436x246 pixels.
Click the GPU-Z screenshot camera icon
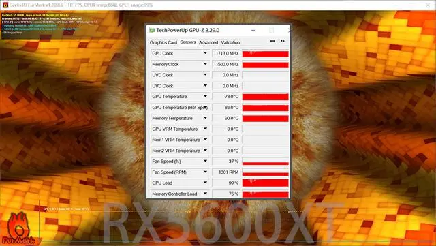[272, 41]
